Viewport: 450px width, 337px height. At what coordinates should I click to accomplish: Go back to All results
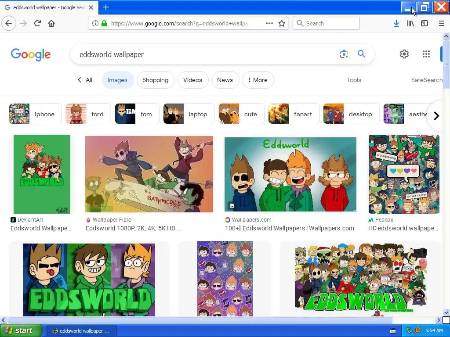[x=85, y=80]
